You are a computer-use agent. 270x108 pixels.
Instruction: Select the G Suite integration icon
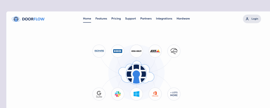(x=99, y=94)
